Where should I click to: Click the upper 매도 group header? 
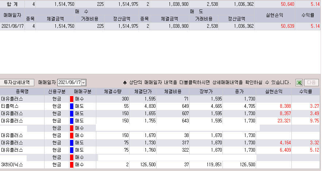[x=197, y=12]
